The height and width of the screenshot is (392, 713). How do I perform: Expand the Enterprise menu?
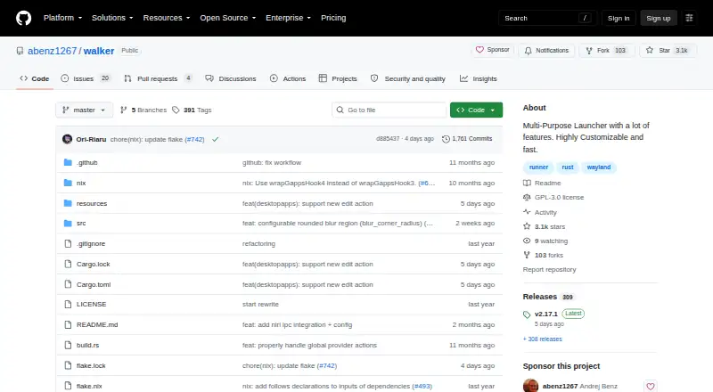point(288,18)
